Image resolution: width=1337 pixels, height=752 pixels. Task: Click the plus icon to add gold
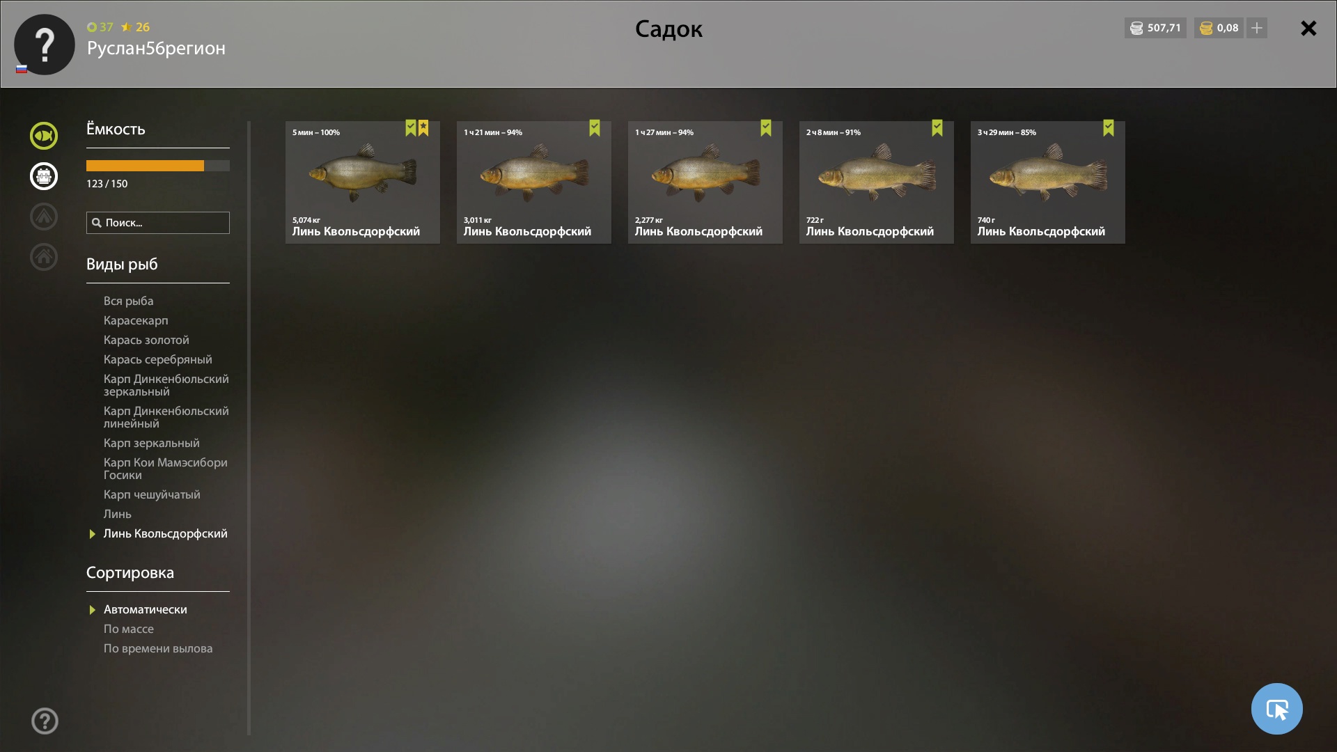pos(1257,28)
